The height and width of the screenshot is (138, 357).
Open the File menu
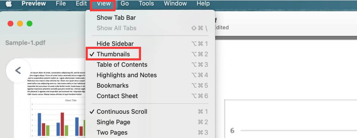pyautogui.click(x=61, y=4)
